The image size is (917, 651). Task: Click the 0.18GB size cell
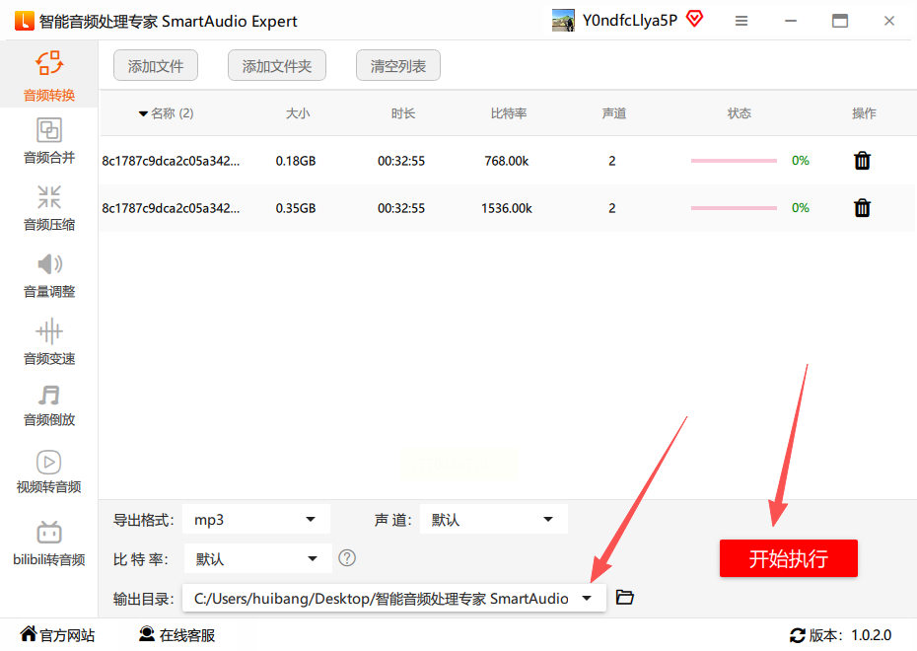point(296,161)
